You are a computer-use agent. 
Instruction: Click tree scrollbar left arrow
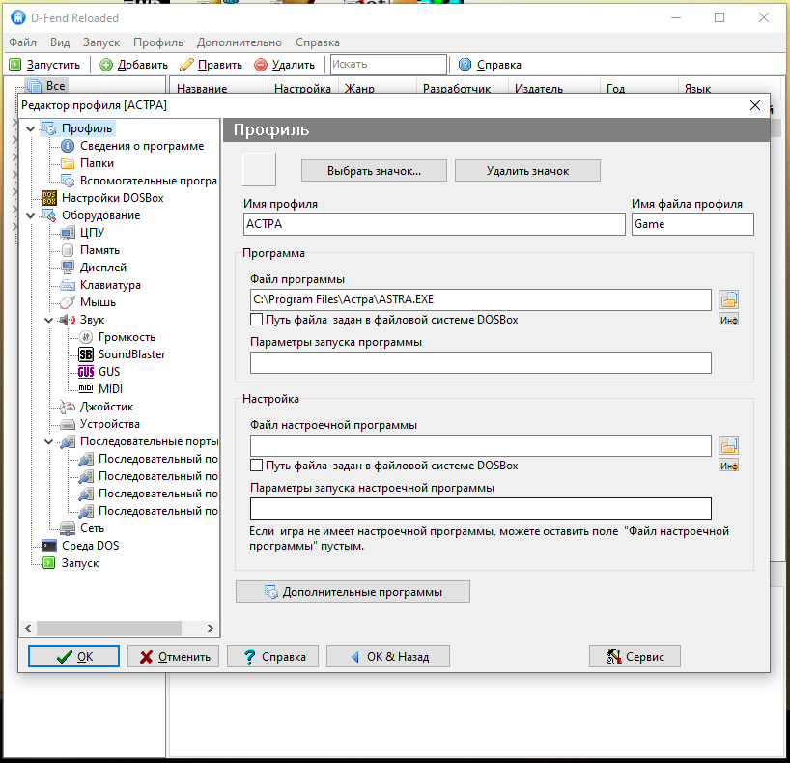(x=28, y=628)
